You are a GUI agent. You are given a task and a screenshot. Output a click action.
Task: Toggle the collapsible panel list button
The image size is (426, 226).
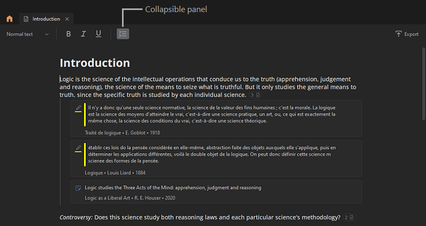coord(123,34)
